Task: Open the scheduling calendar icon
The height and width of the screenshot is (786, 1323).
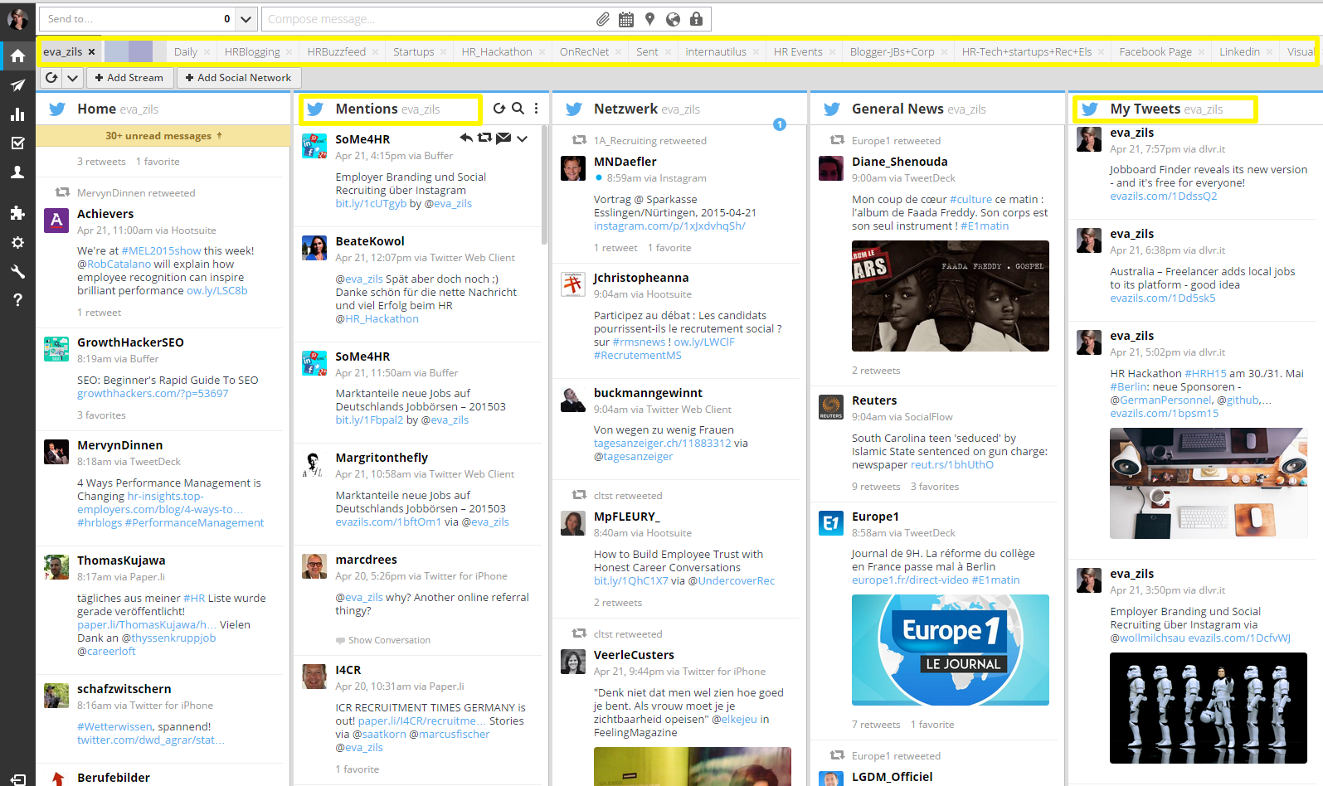Action: pos(626,19)
